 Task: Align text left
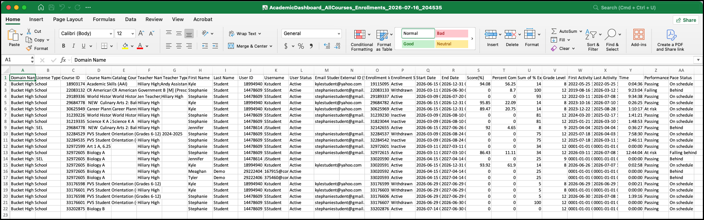[x=169, y=46]
